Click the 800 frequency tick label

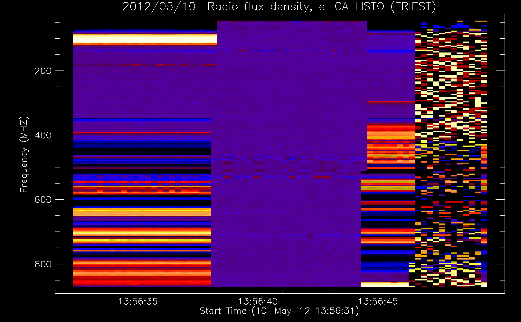[x=43, y=264]
